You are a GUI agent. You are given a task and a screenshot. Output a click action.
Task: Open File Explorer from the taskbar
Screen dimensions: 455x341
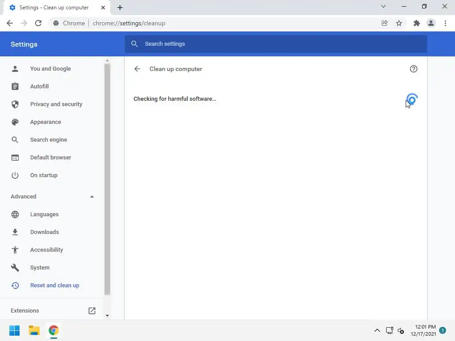(x=34, y=330)
